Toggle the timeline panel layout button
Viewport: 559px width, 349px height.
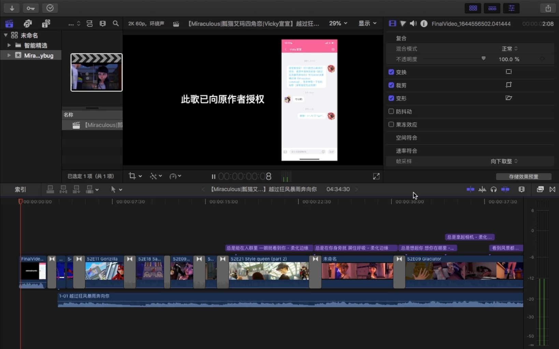[492, 8]
